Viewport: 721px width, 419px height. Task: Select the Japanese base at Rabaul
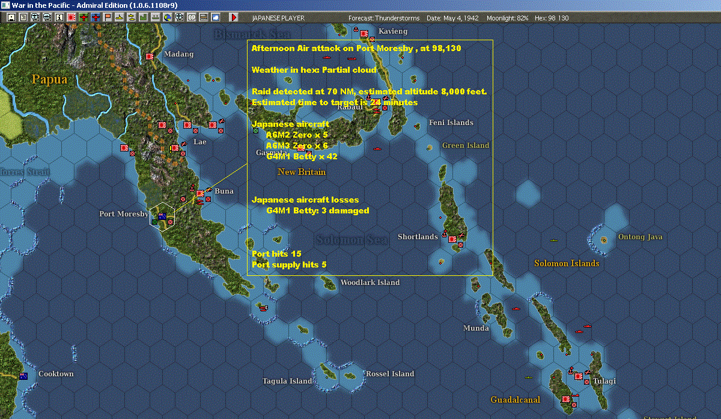point(376,103)
